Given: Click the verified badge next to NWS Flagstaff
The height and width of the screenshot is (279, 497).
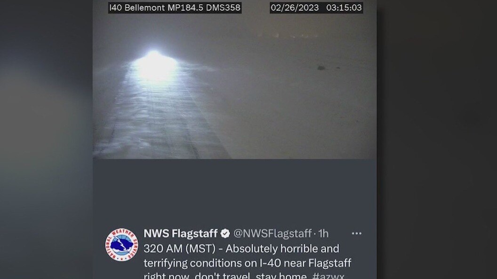Looking at the screenshot, I should point(225,233).
